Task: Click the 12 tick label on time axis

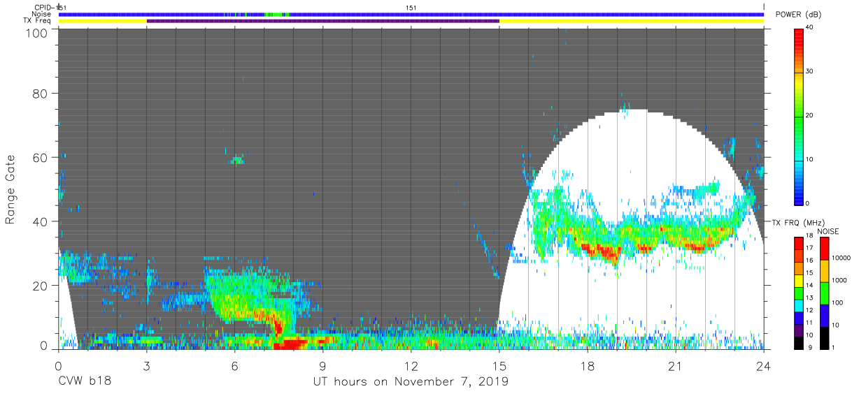Action: 411,366
